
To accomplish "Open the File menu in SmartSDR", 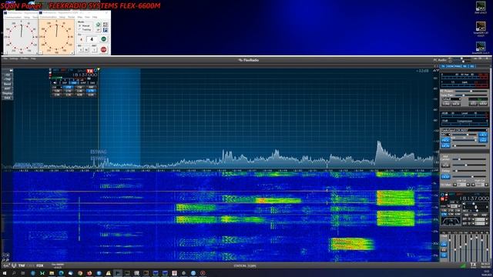I will tap(5, 58).
